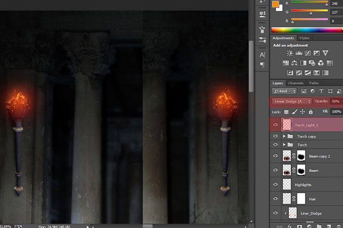
Task: Add a Vibrance adjustment
Action: coord(325,53)
